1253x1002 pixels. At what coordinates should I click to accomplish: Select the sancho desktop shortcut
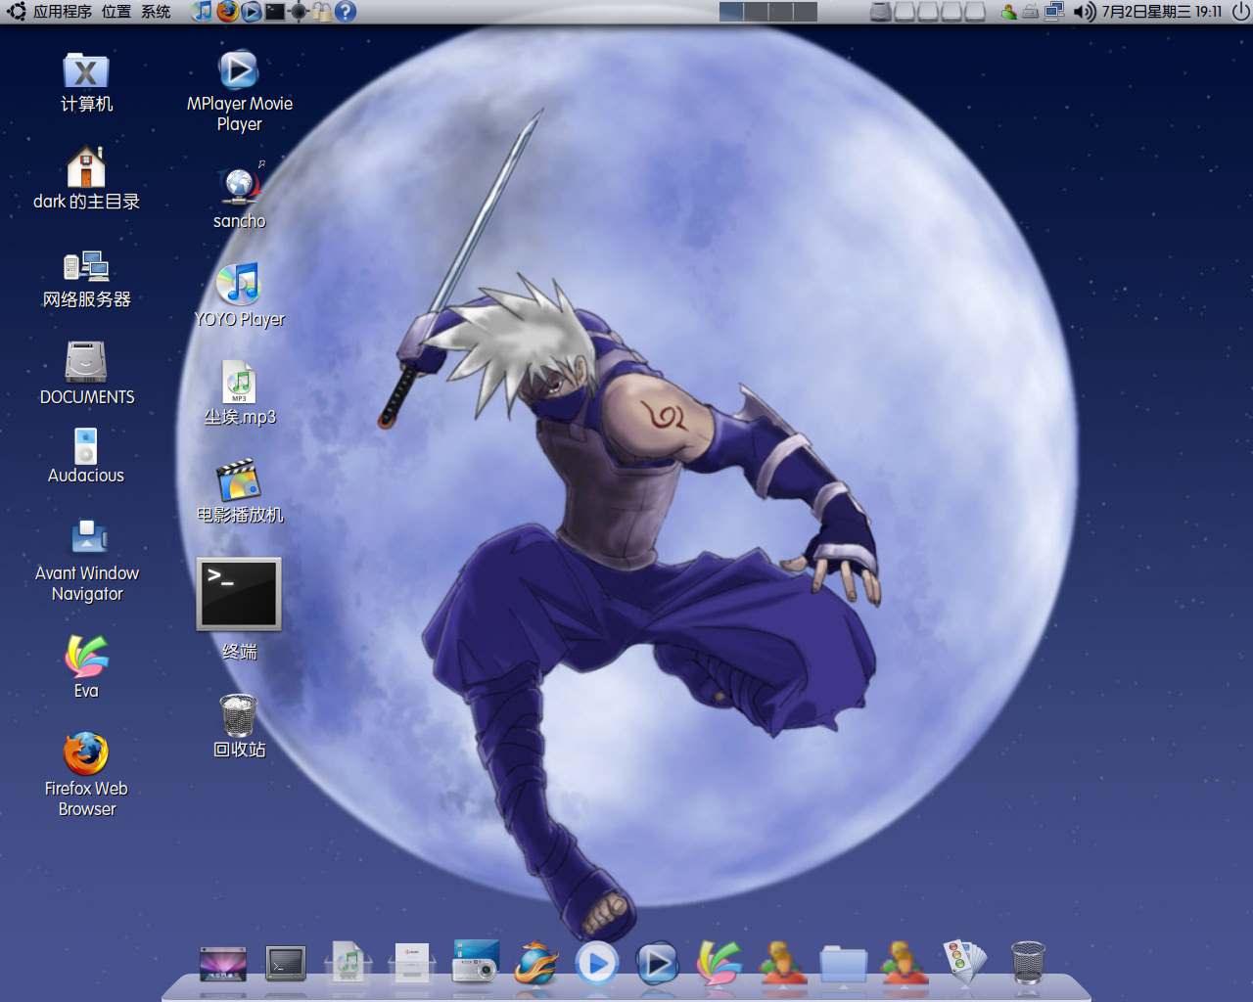[x=239, y=186]
